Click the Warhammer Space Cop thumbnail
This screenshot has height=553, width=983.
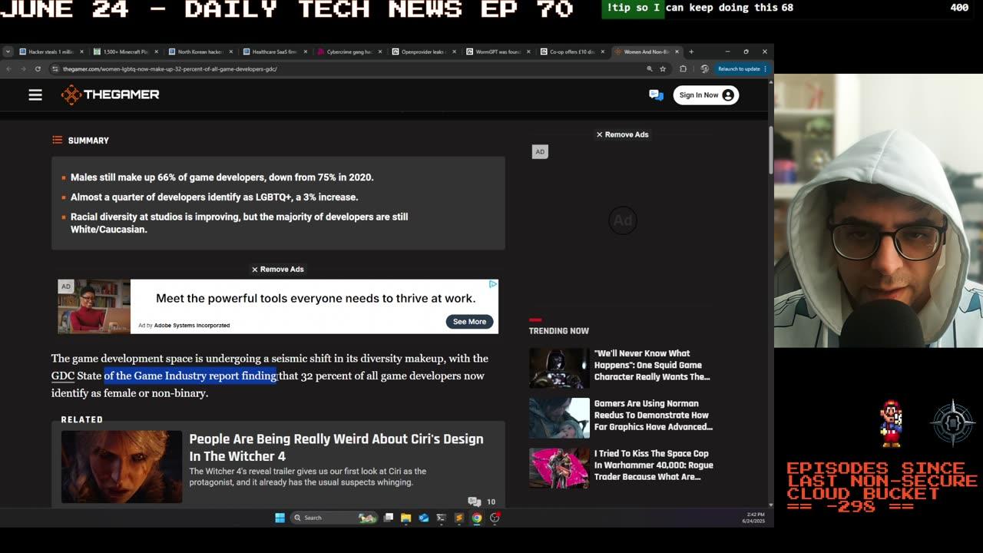559,468
